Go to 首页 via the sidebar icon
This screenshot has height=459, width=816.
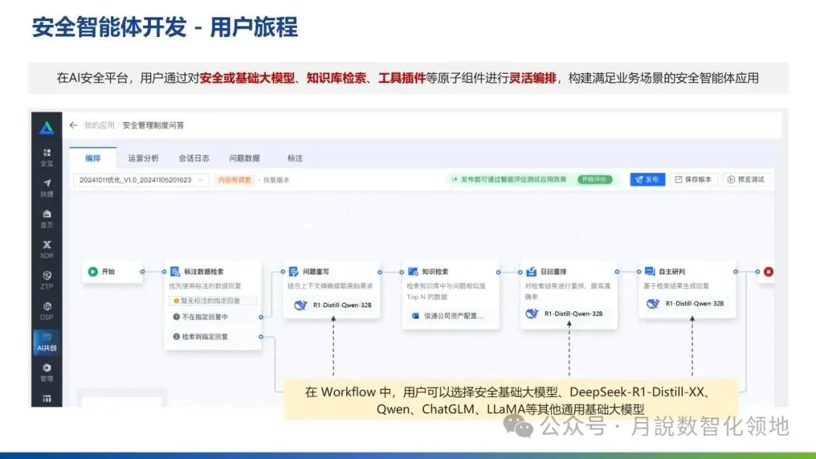(x=47, y=218)
